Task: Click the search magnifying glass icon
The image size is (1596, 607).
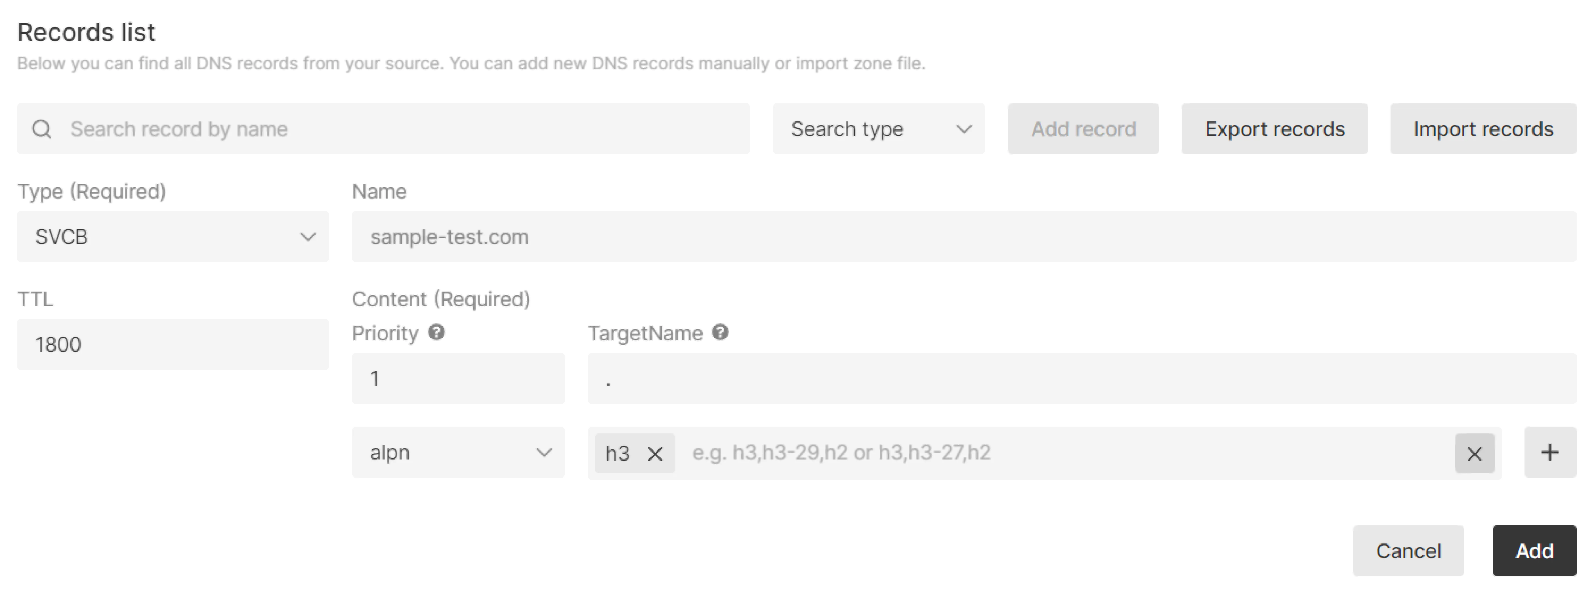Action: click(41, 129)
